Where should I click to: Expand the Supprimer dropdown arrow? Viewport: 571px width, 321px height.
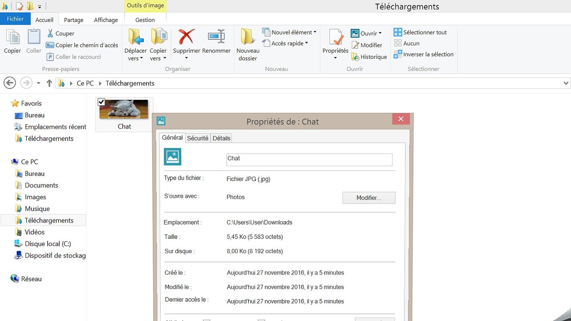[x=186, y=58]
